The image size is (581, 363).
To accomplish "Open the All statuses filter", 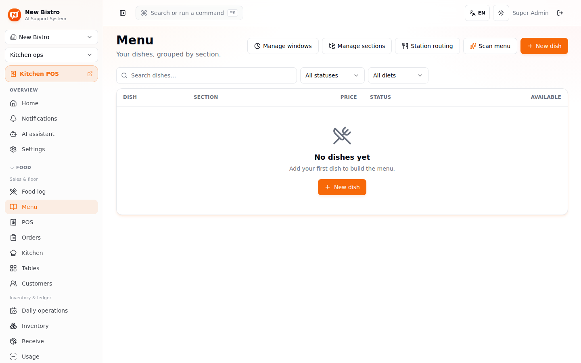I will coord(332,75).
